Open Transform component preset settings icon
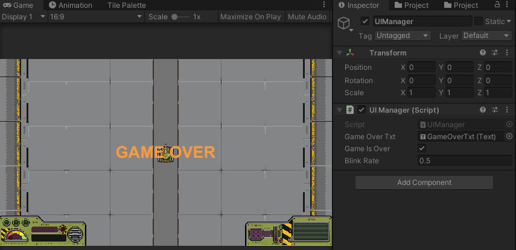516x250 pixels. point(495,52)
